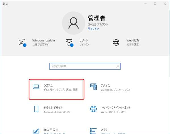Click the サインイン link under ローカル アカウント
Image resolution: width=170 pixels, height=134 pixels.
click(93, 29)
